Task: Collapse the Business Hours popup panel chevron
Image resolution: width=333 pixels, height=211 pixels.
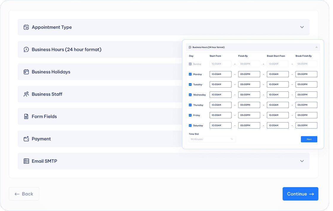Action: coord(316,47)
